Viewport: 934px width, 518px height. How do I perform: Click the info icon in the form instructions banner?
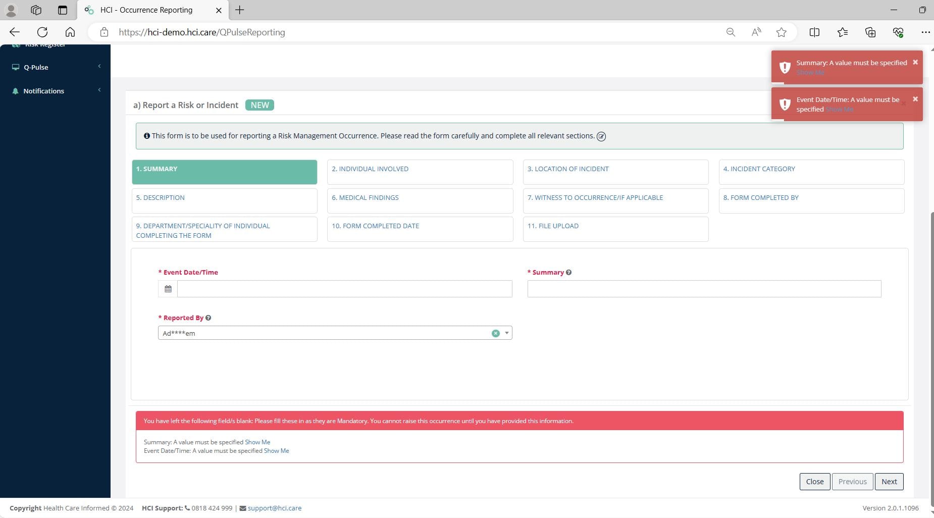pyautogui.click(x=146, y=135)
